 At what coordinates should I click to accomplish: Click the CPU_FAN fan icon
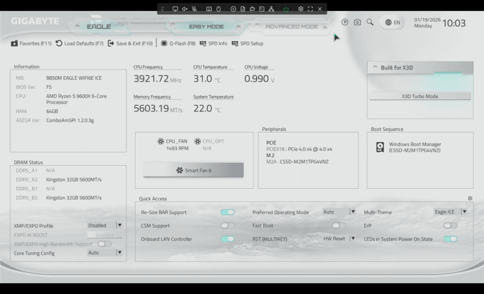pos(160,142)
